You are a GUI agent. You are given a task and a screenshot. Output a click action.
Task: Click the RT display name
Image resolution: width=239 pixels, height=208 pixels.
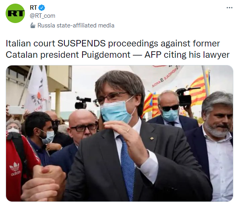coord(33,8)
